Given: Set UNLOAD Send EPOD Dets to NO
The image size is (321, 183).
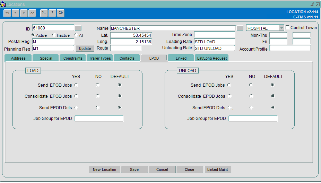Looking at the screenshot, I should [251, 107].
